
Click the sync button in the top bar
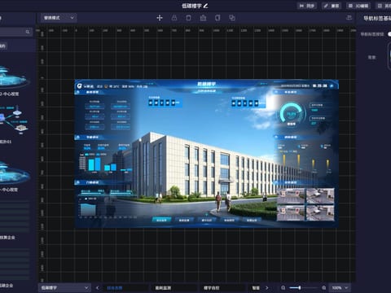pyautogui.click(x=307, y=6)
